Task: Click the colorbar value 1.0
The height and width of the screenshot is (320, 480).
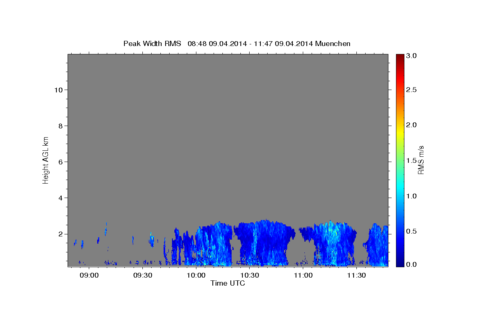Action: (412, 196)
